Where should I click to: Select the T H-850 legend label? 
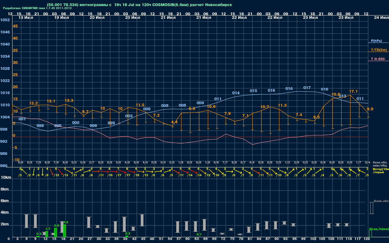click(377, 59)
